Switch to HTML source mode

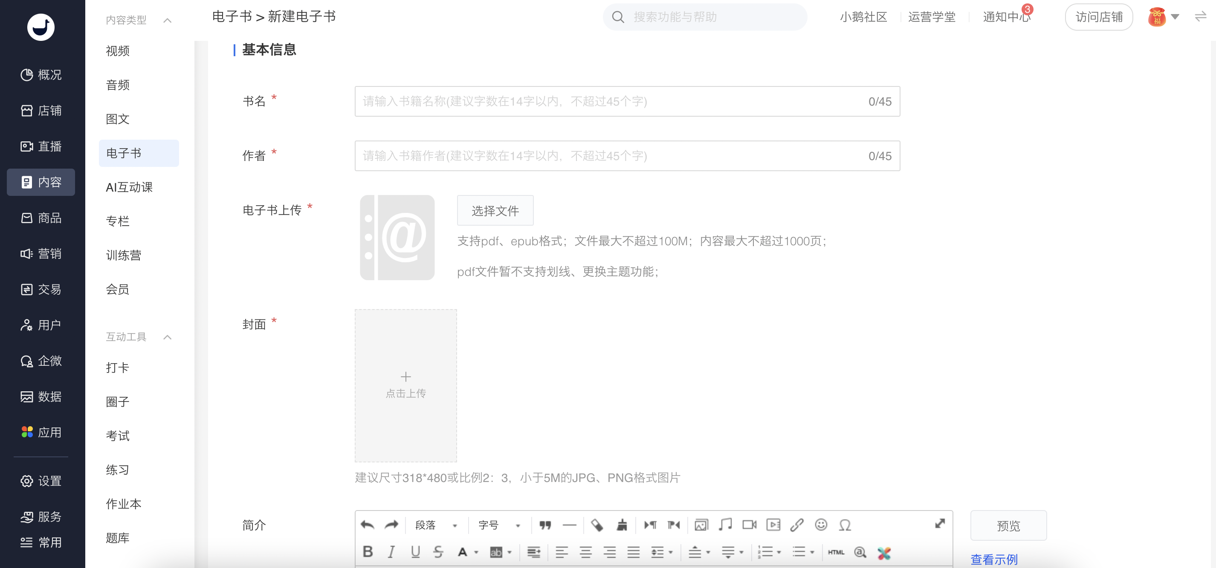pyautogui.click(x=836, y=552)
